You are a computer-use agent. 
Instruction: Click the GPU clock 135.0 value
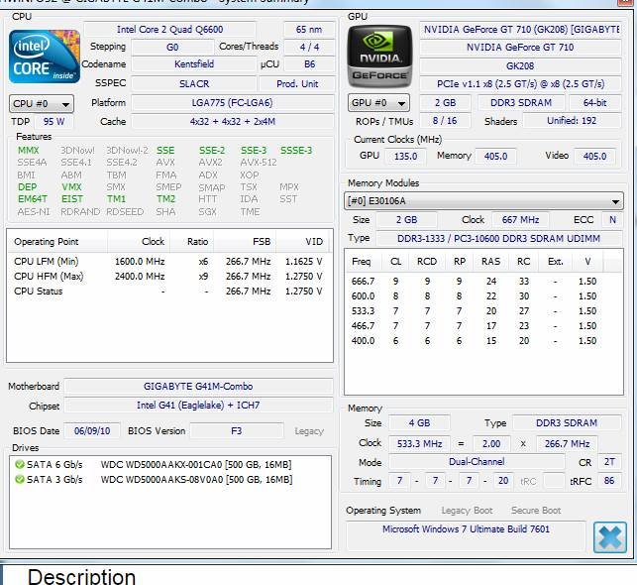pos(405,156)
